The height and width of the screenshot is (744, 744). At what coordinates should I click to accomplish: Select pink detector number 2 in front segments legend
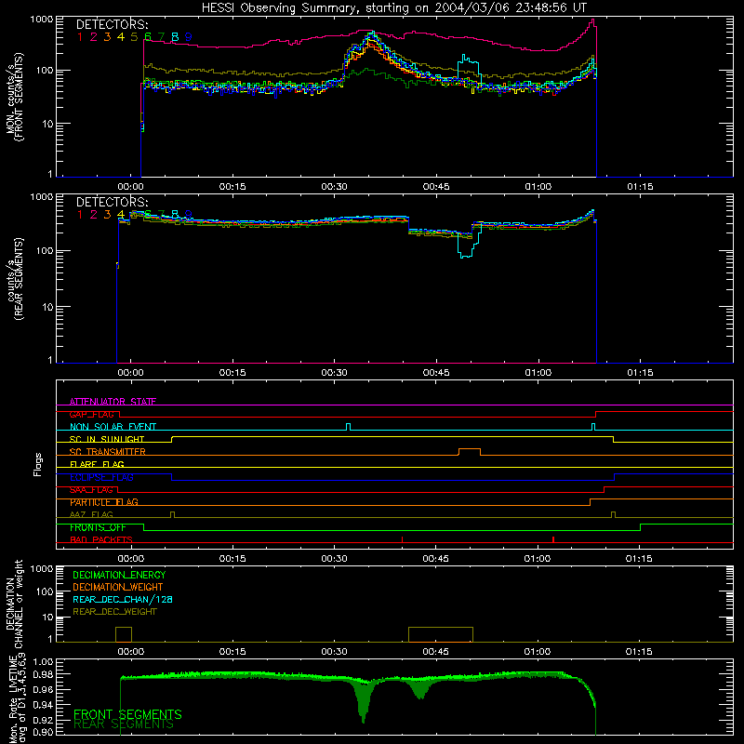[94, 37]
